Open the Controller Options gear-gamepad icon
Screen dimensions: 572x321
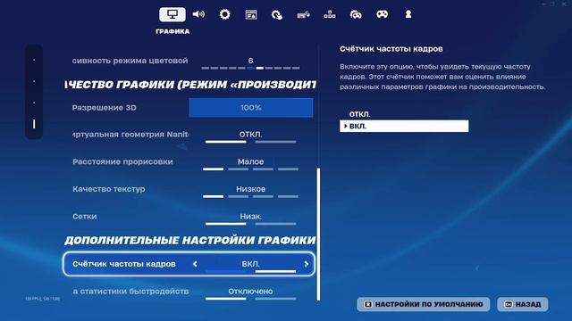[x=356, y=14]
